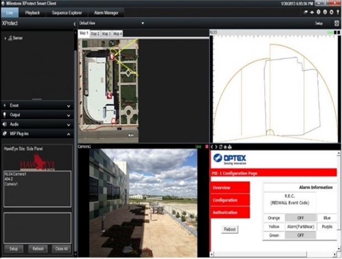Reload the browser pane page
This screenshot has height=259, width=342.
(221, 147)
